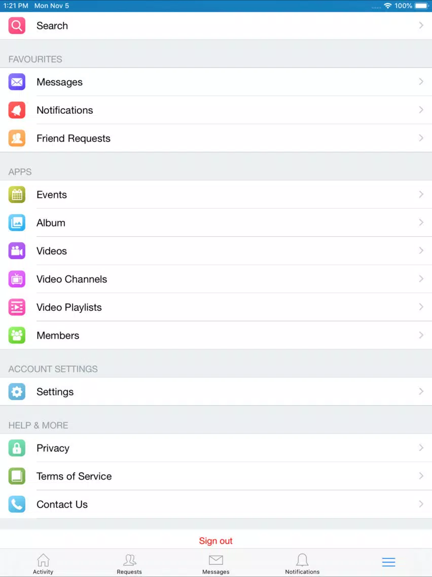Expand the Video Playlists row chevron
Image resolution: width=432 pixels, height=577 pixels.
tap(421, 307)
